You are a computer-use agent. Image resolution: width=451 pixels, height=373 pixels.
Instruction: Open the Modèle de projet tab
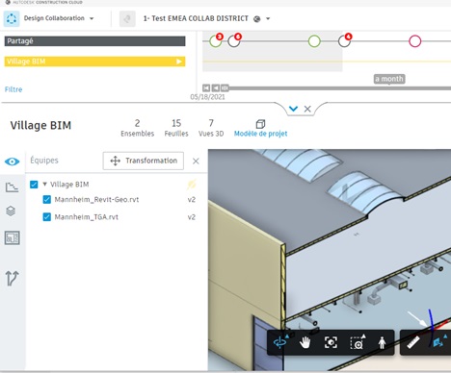point(260,129)
